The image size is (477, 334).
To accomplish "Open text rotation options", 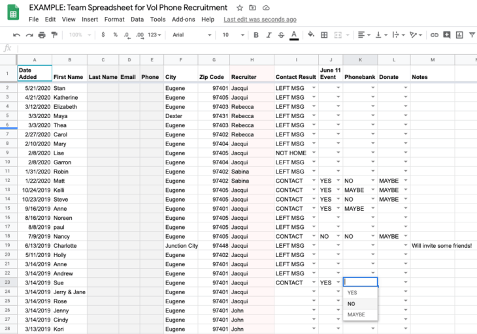I will click(x=416, y=35).
